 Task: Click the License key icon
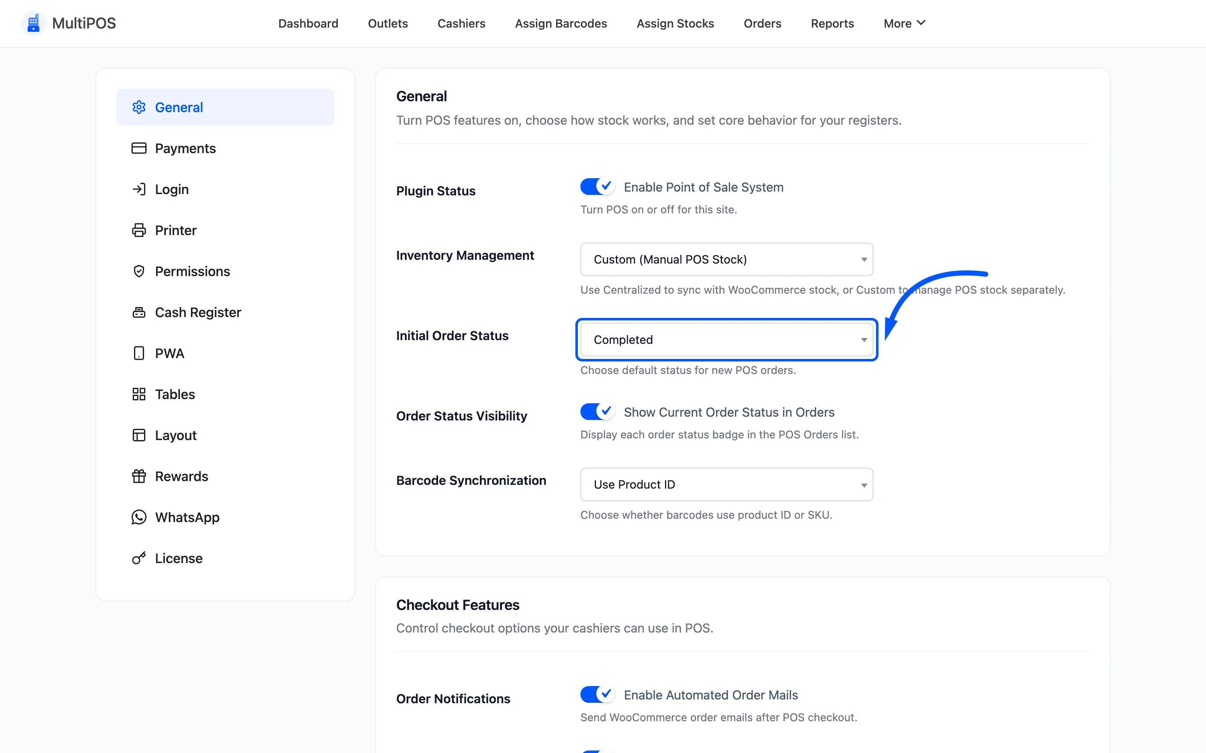(139, 558)
